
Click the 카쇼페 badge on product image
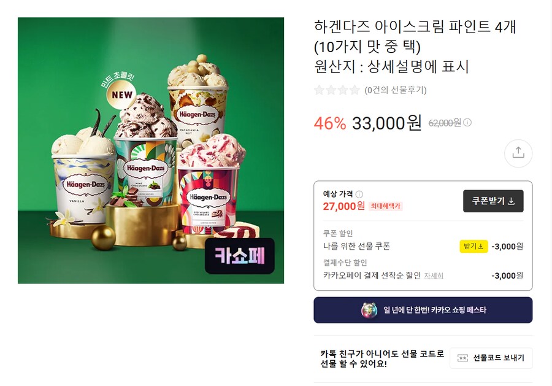(240, 256)
